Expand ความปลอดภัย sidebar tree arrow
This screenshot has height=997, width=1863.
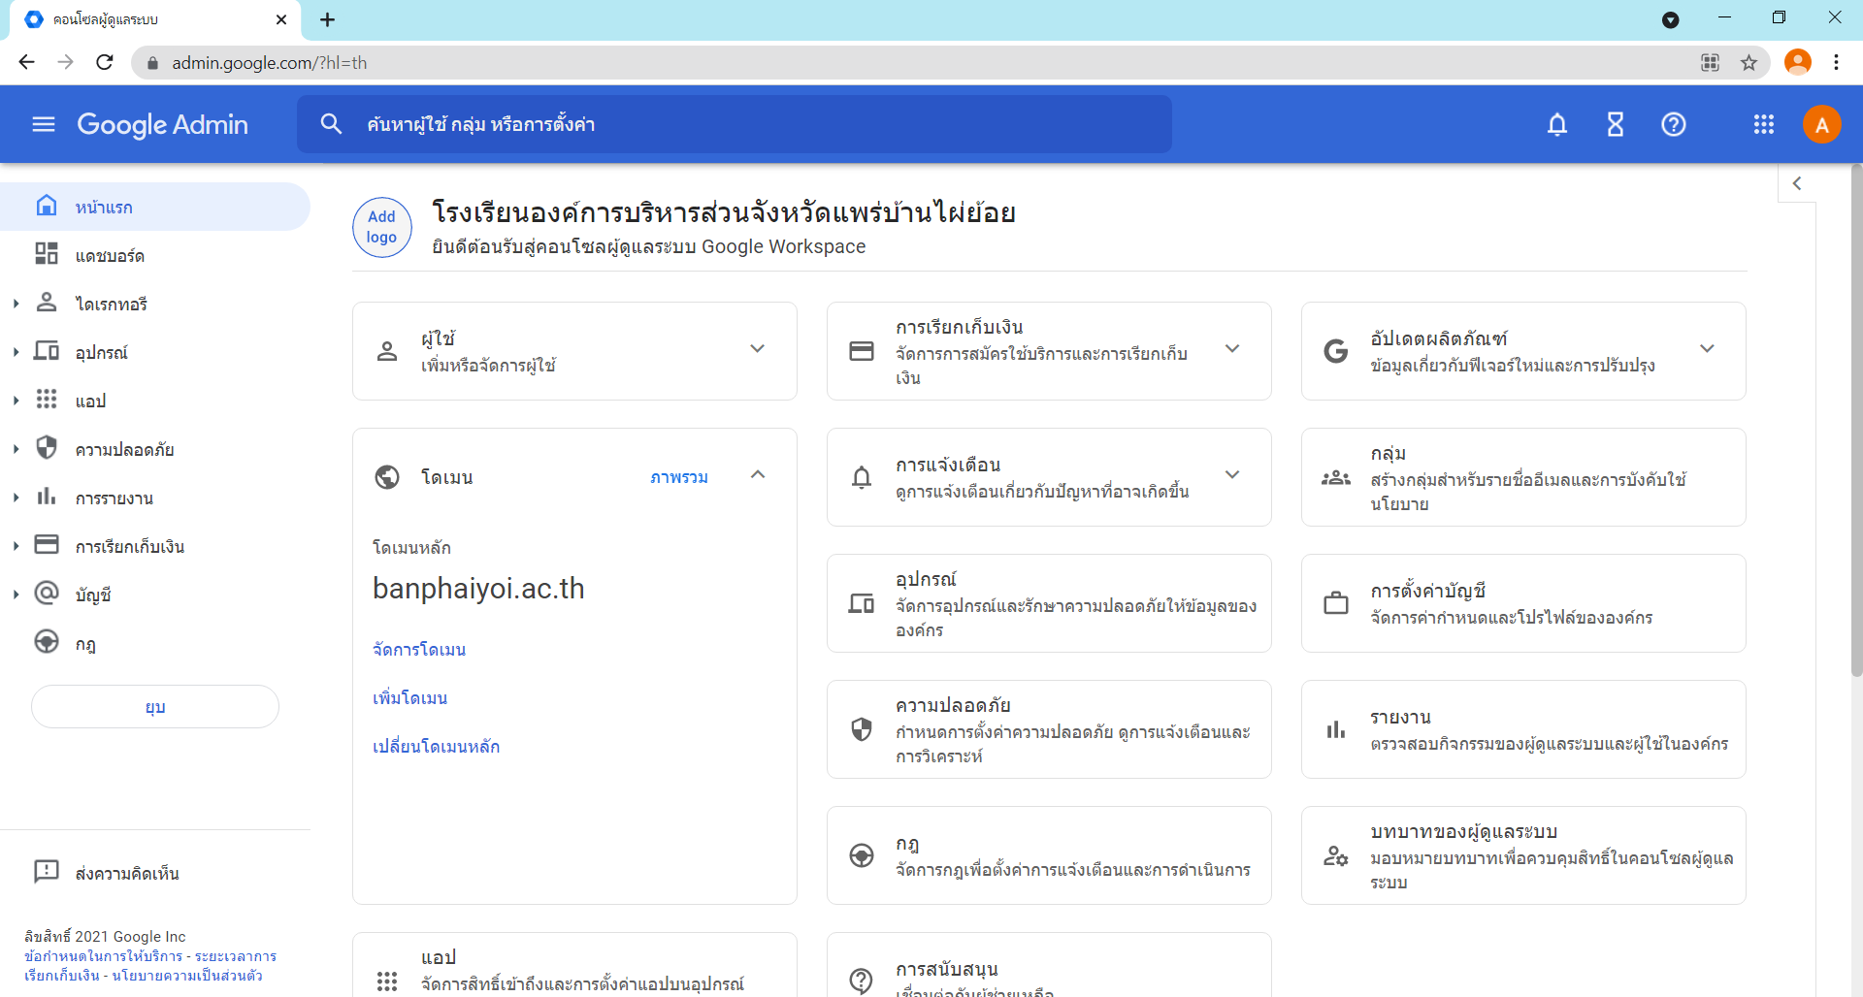tap(16, 449)
